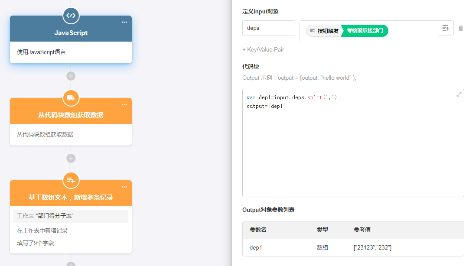Click the dep1 output parameter row
The height and width of the screenshot is (266, 469).
click(352, 247)
